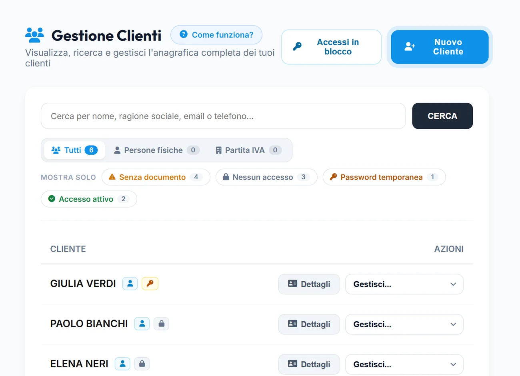Screen dimensions: 520x376
Task: Click the ELENA NERI client name
Action: click(79, 364)
